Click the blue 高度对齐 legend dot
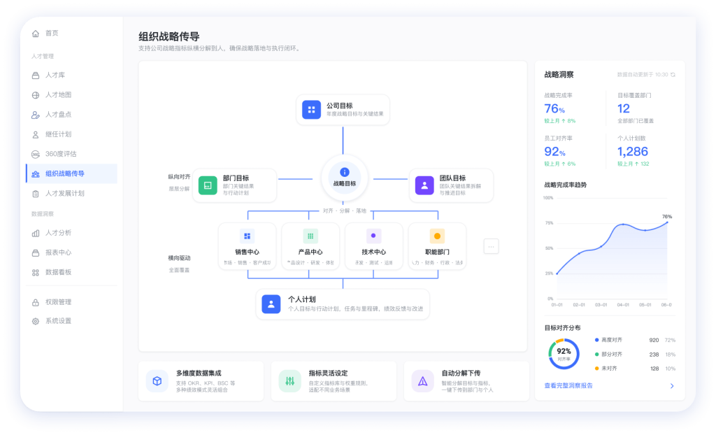The height and width of the screenshot is (435, 716). [597, 340]
